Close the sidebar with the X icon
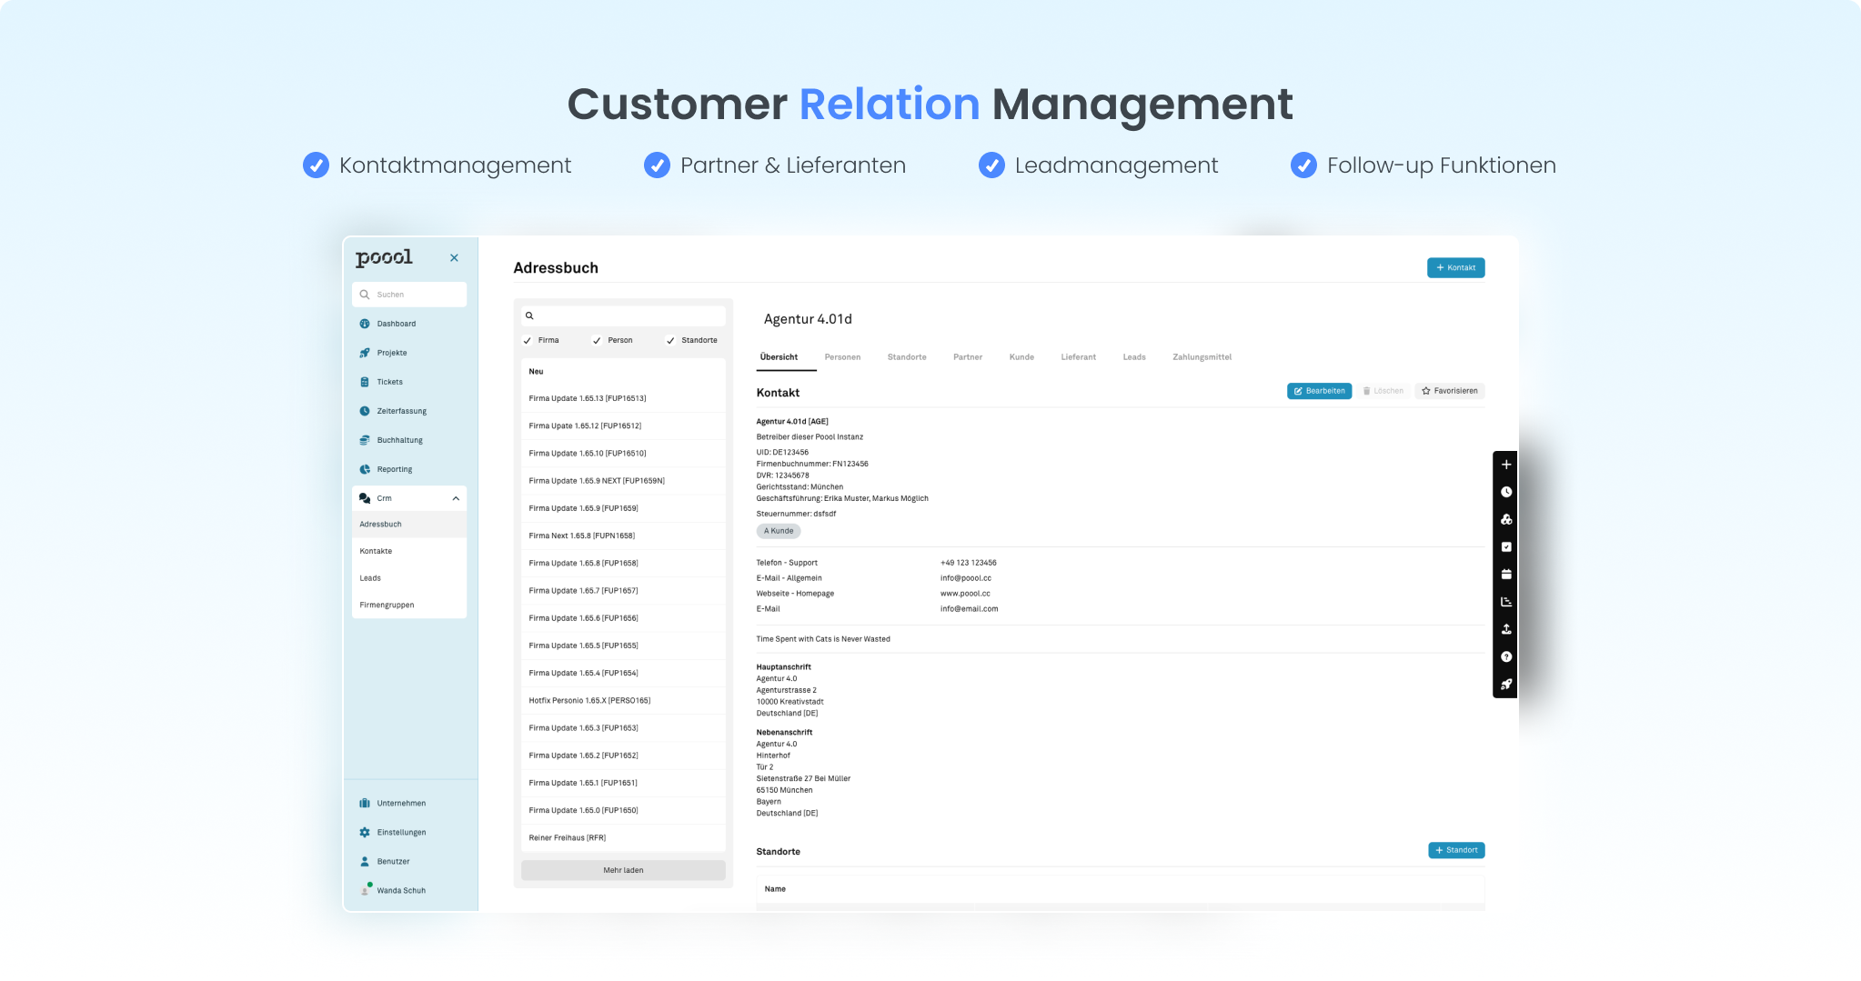 [x=454, y=258]
